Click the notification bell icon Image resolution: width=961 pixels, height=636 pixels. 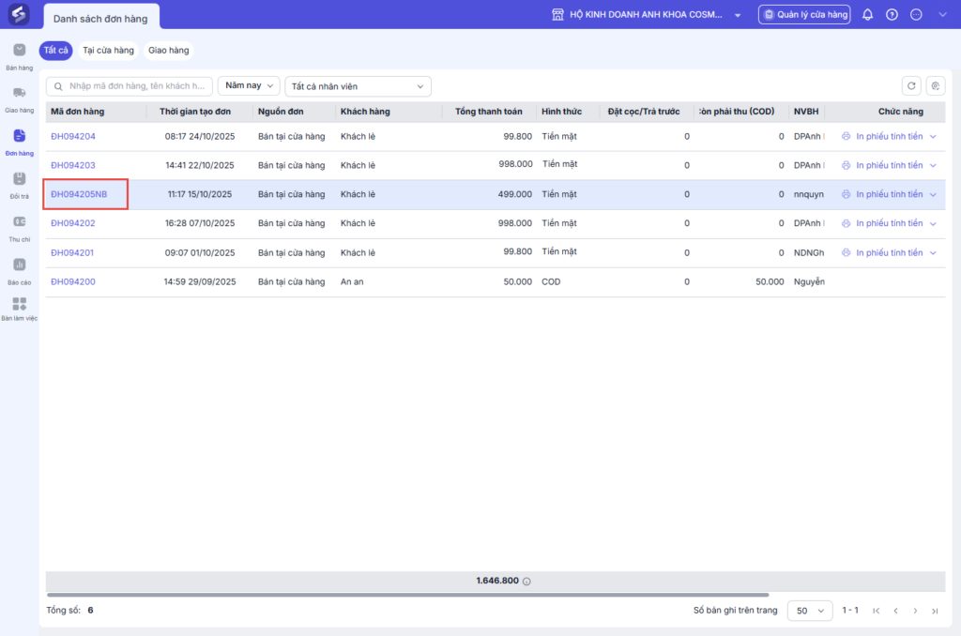tap(867, 15)
